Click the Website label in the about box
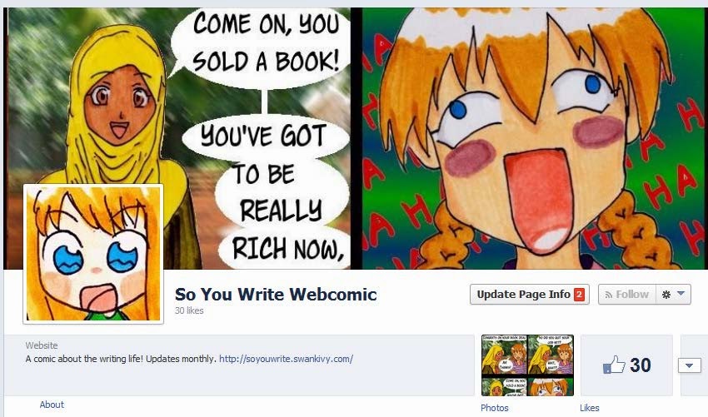The image size is (708, 417). tap(42, 345)
